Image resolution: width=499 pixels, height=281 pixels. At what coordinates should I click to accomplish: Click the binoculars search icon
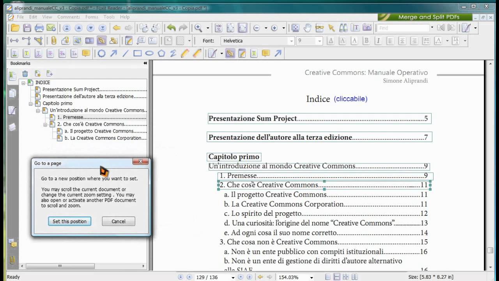343,28
